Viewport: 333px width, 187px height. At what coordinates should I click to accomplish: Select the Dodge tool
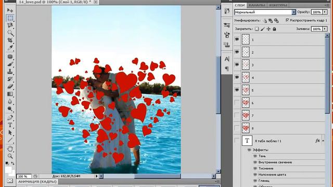tap(10, 109)
